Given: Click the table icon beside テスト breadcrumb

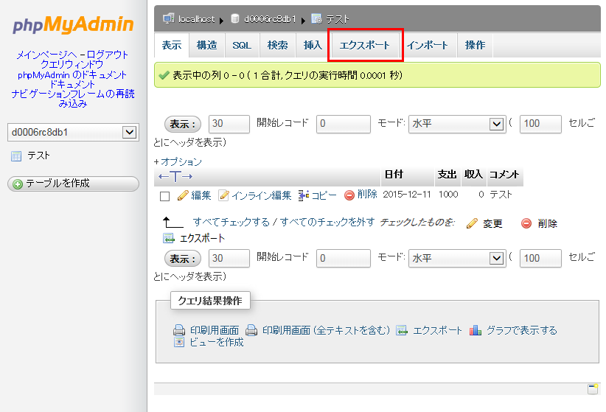Looking at the screenshot, I should 316,18.
